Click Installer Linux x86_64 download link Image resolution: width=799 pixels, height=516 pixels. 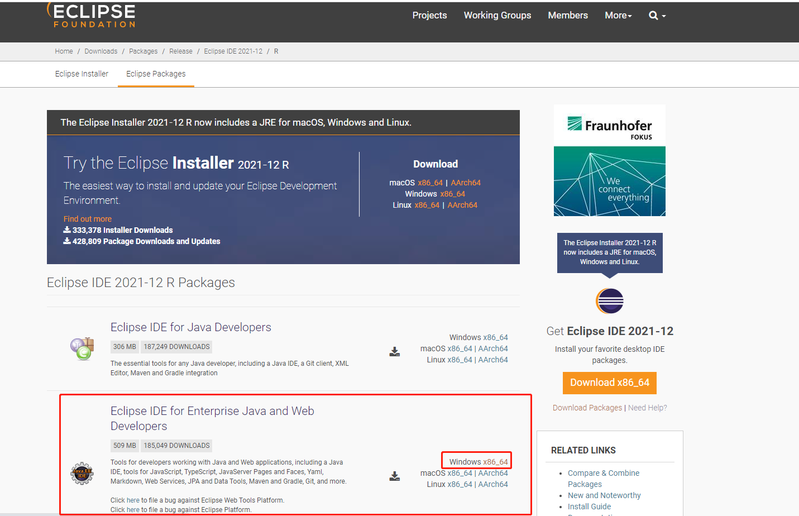427,205
